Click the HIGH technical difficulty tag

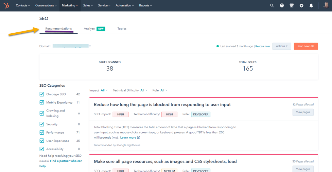coord(169,115)
